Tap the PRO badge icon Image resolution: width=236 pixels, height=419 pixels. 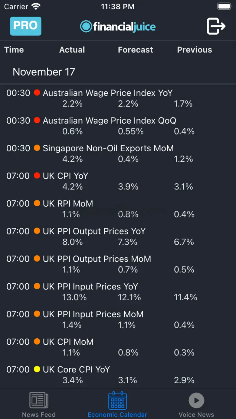coord(25,26)
